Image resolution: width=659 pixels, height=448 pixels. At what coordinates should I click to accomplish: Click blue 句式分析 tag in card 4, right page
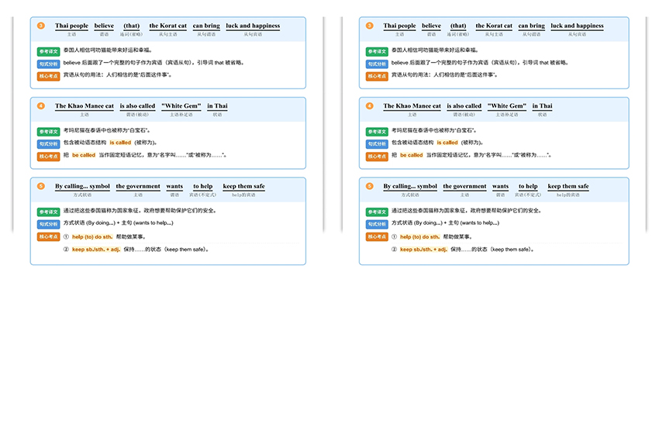pyautogui.click(x=377, y=143)
